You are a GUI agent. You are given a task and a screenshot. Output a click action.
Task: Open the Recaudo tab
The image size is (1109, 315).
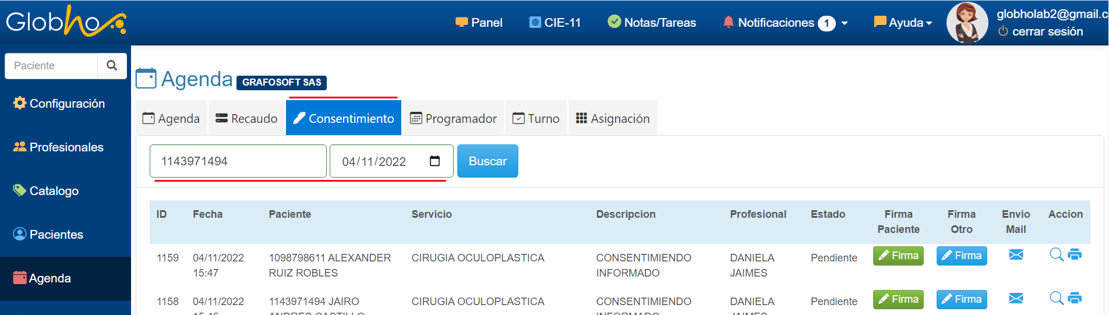pos(246,118)
